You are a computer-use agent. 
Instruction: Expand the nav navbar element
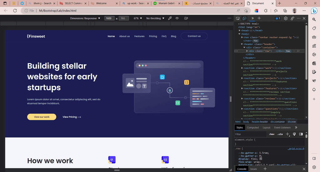[x=242, y=37]
